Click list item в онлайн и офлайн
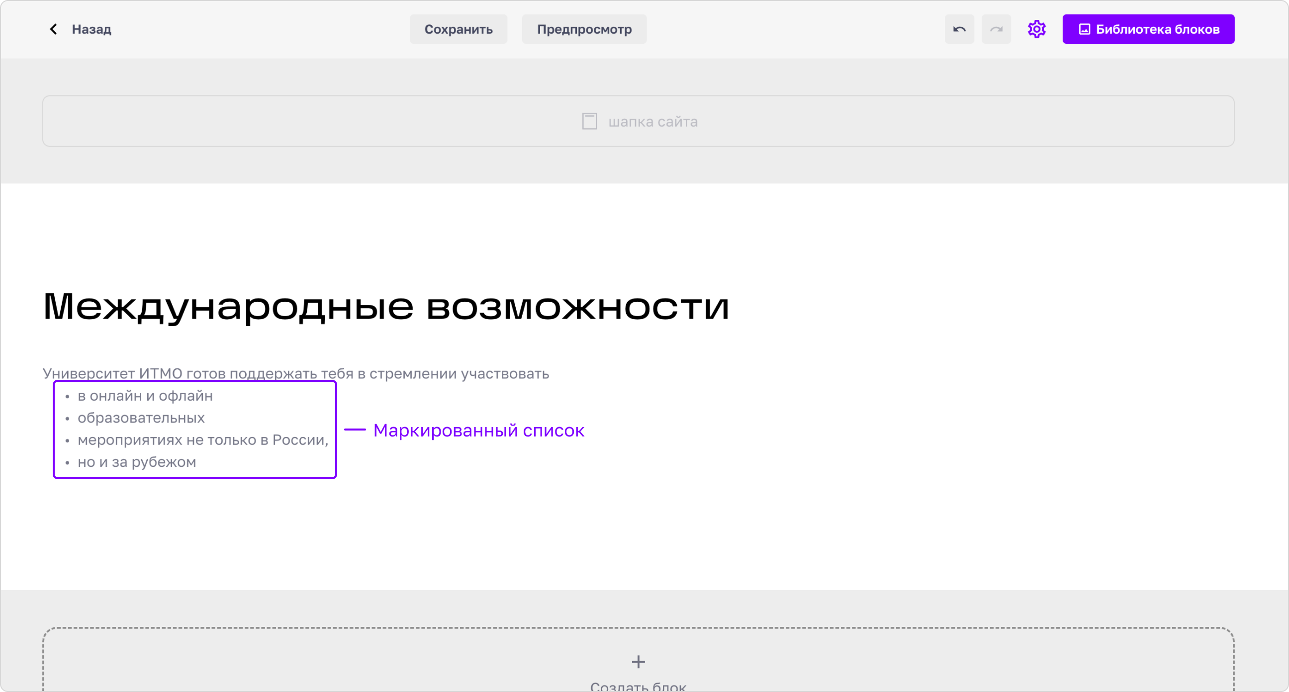Screen dimensions: 1289x692 (x=145, y=396)
